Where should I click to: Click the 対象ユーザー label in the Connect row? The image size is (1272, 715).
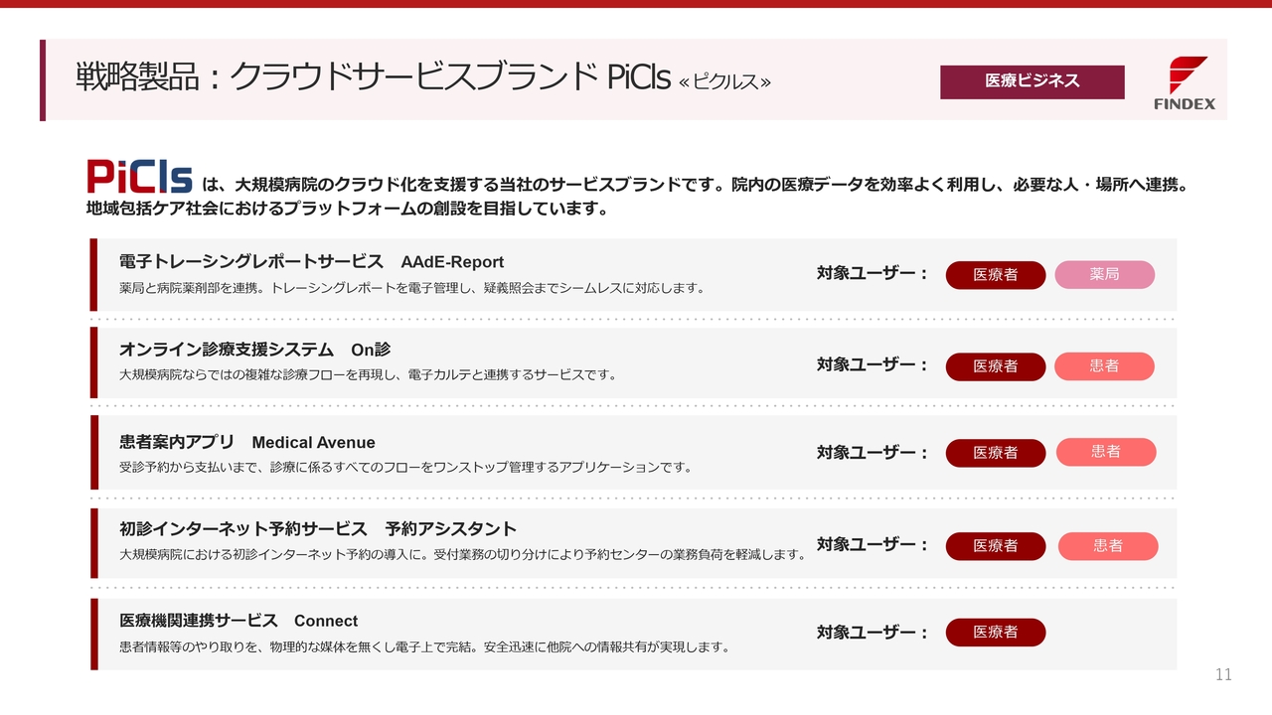(x=872, y=633)
